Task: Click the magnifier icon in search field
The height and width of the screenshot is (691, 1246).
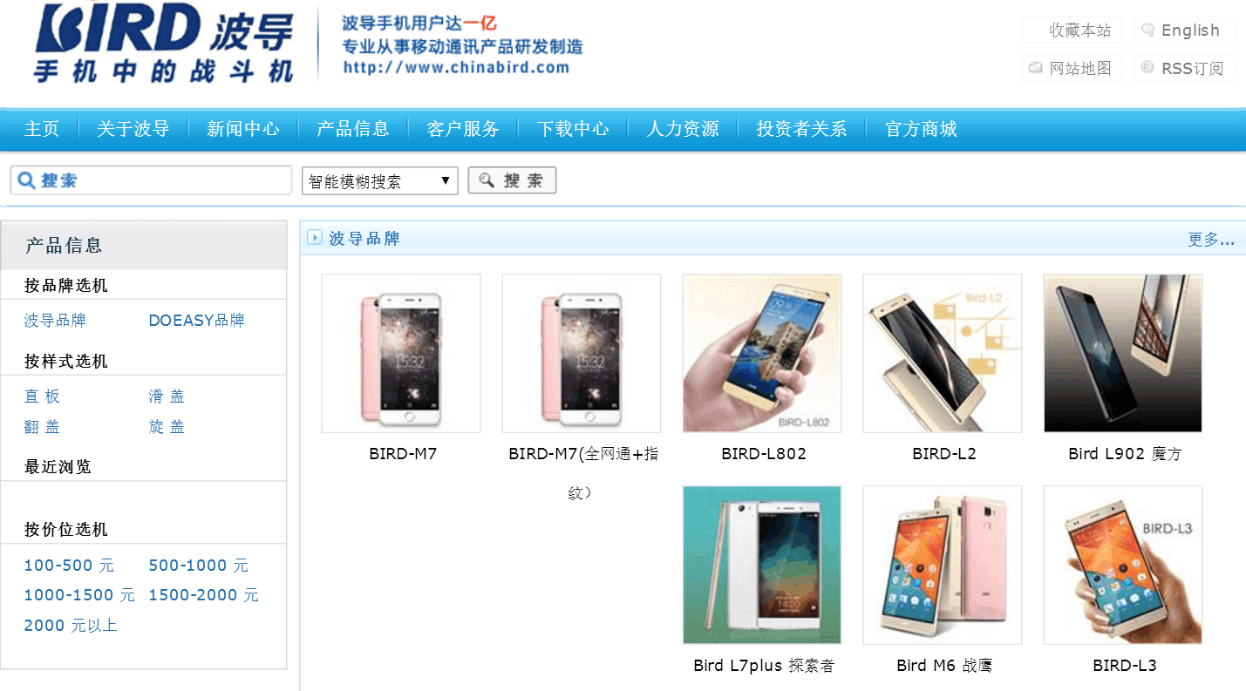Action: click(x=26, y=180)
